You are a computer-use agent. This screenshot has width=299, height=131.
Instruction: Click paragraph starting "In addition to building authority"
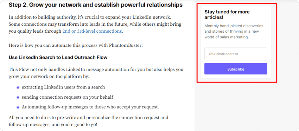(95, 24)
